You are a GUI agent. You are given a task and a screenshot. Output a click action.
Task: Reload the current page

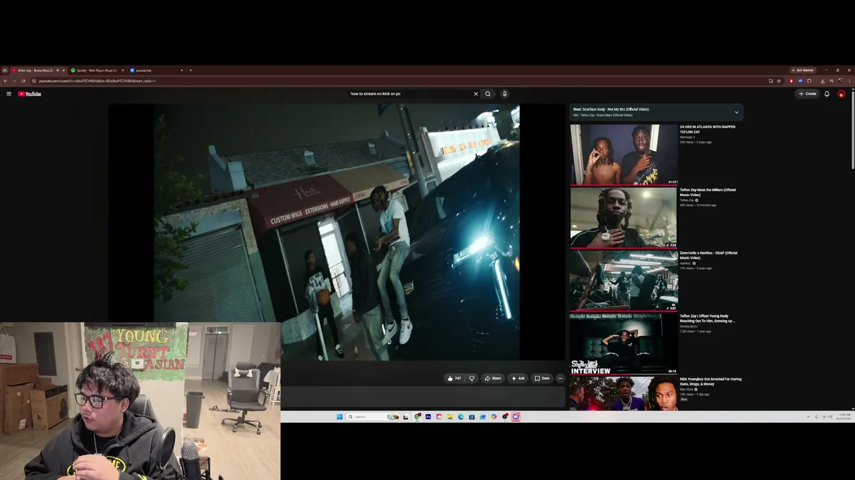point(23,81)
